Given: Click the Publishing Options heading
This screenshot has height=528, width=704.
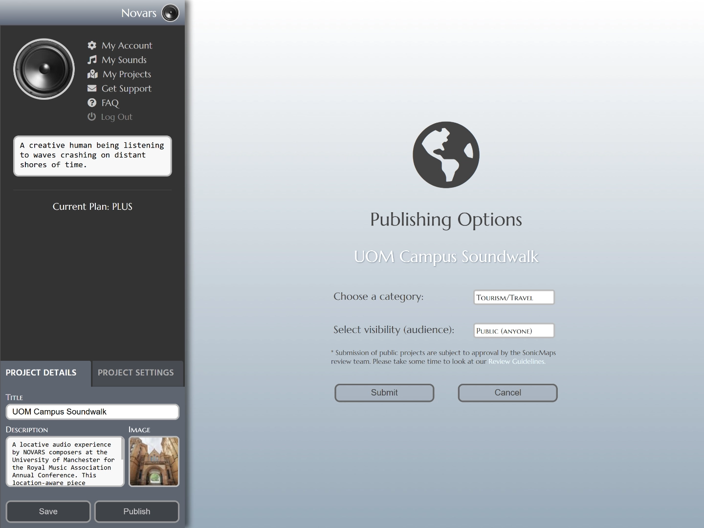Looking at the screenshot, I should click(446, 220).
